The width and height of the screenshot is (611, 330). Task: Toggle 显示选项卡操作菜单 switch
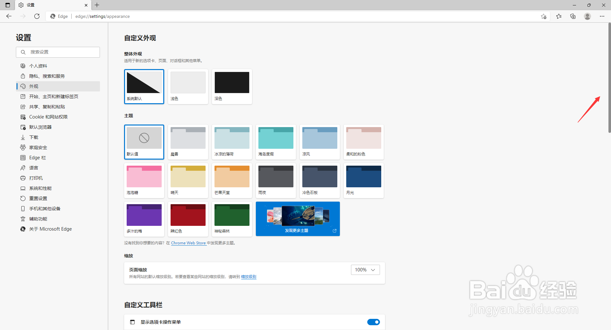point(373,322)
